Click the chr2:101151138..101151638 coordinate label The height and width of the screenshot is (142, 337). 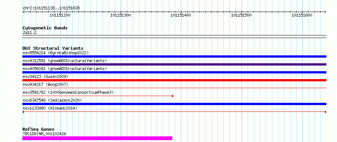point(51,8)
